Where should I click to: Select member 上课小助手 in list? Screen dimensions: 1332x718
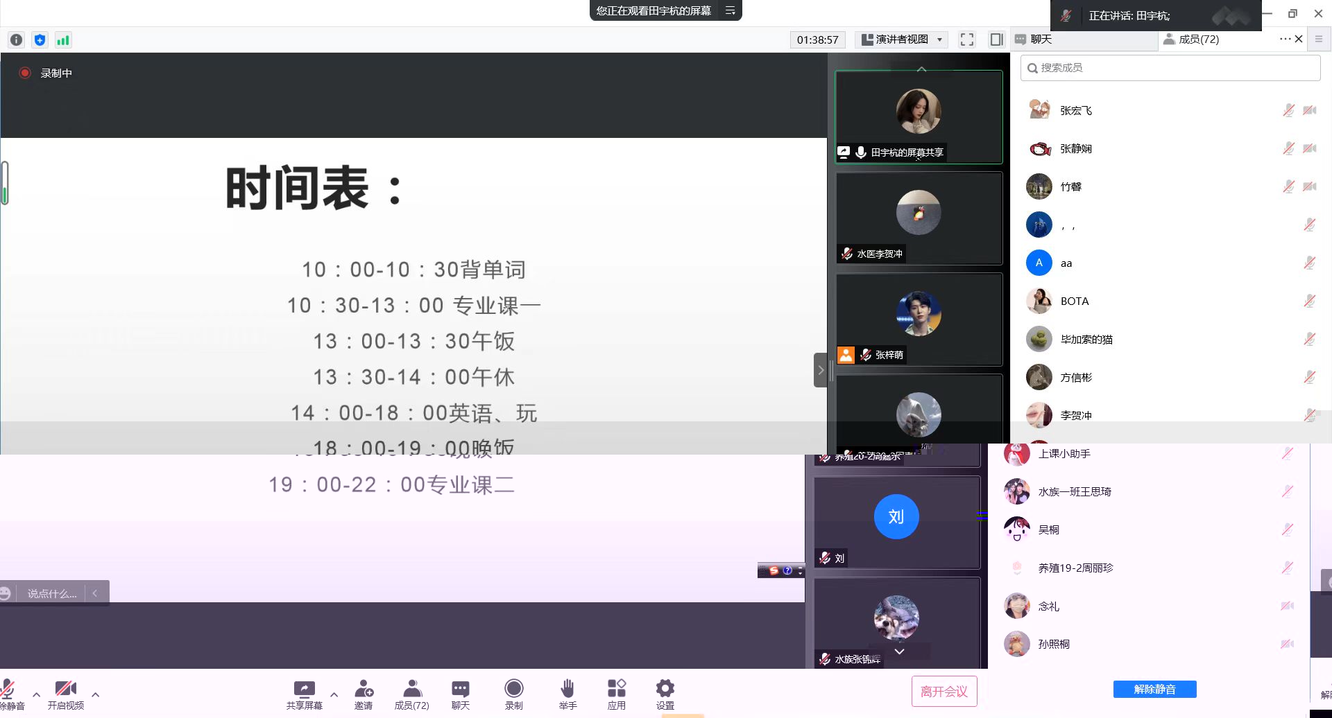[x=1148, y=453]
